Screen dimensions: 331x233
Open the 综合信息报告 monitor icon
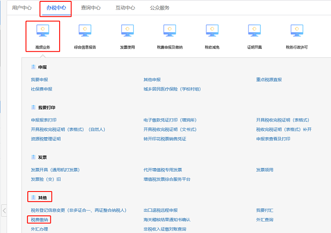coord(85,30)
